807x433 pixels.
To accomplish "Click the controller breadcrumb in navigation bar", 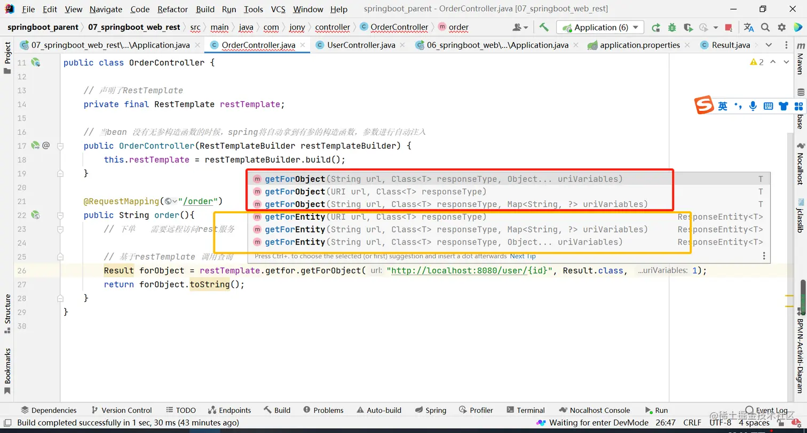I will 333,27.
